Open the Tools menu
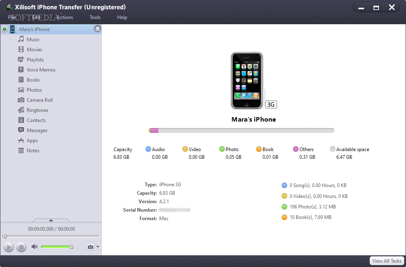Image resolution: width=406 pixels, height=267 pixels. click(x=95, y=17)
